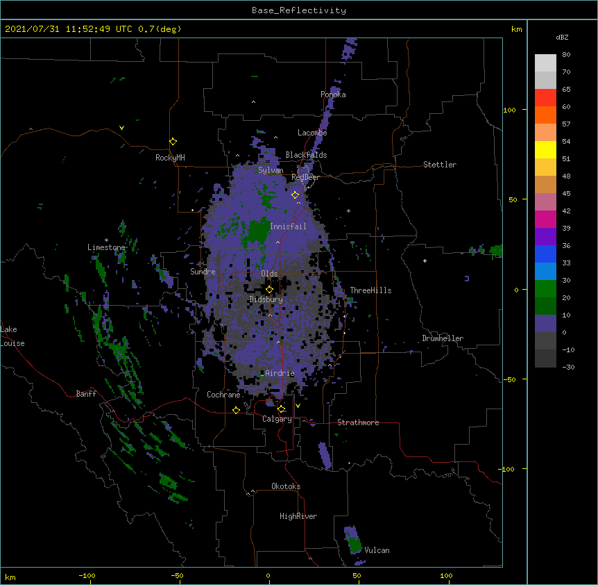This screenshot has height=585, width=598.
Task: Click the asterisk marker east of Innisfail
Action: tap(348, 211)
